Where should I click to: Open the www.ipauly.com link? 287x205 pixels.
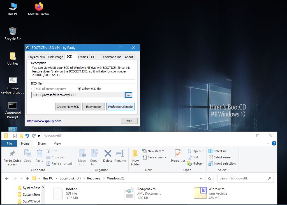point(44,121)
